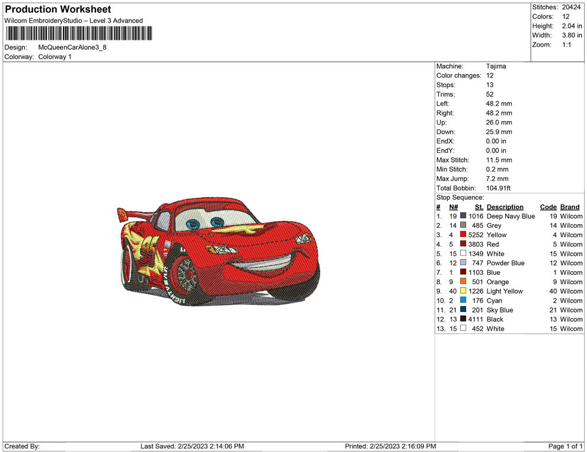Click the barcode under the worksheet title
This screenshot has height=452, width=587.
tap(79, 33)
